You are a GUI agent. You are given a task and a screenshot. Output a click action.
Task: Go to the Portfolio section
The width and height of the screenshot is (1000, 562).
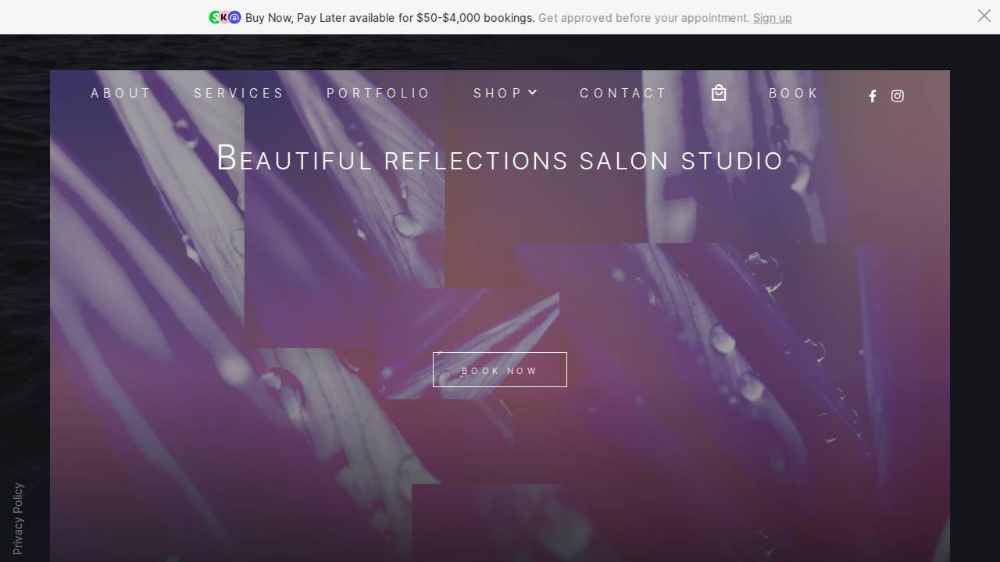(378, 93)
